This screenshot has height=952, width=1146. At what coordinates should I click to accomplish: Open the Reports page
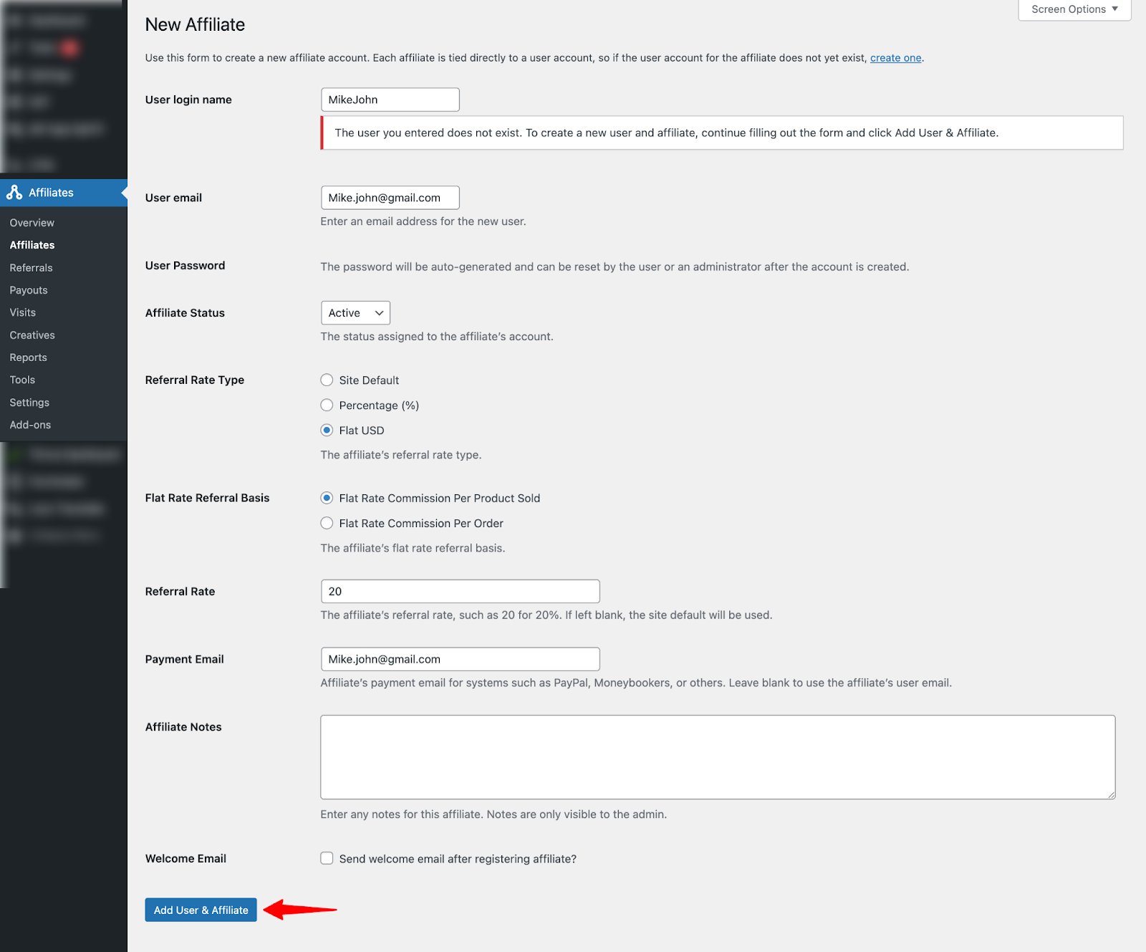click(28, 357)
